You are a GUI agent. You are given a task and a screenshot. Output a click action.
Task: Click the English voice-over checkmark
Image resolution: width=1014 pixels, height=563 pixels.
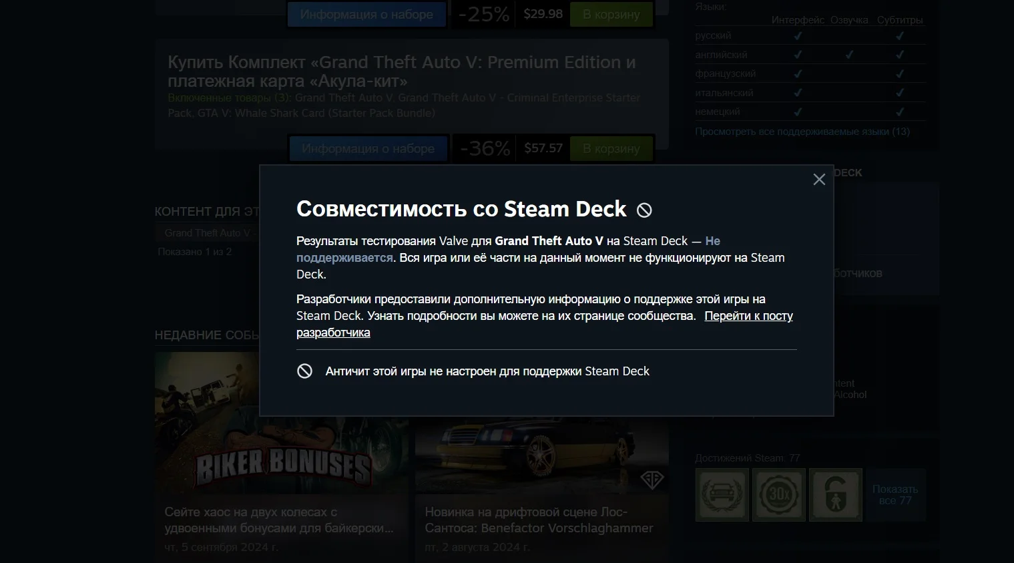[x=849, y=55]
